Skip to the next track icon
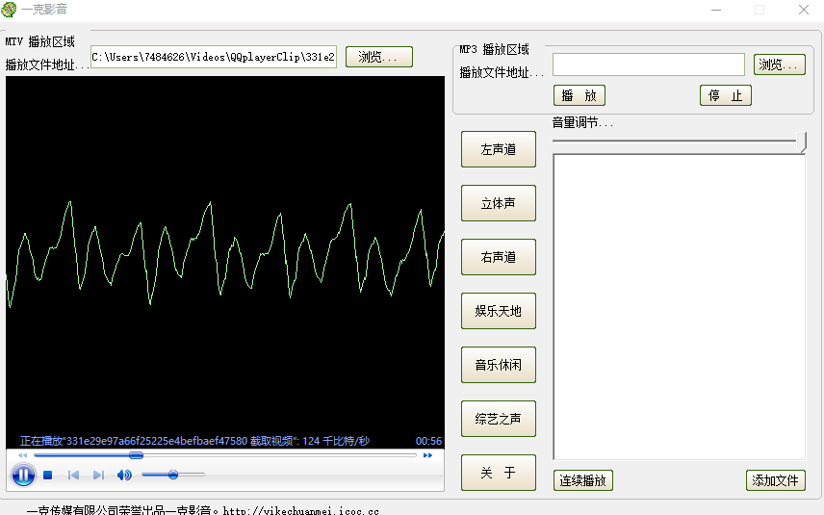 tap(98, 476)
